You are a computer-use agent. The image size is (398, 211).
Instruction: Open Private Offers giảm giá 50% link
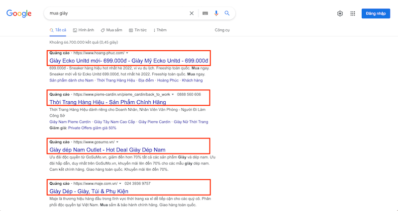[x=92, y=128]
